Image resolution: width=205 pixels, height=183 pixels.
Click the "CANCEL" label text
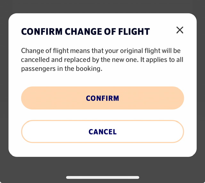point(102,132)
